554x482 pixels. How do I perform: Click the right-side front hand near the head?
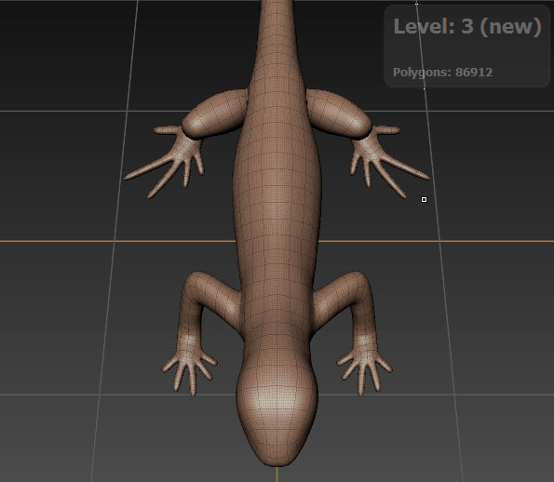(x=365, y=369)
